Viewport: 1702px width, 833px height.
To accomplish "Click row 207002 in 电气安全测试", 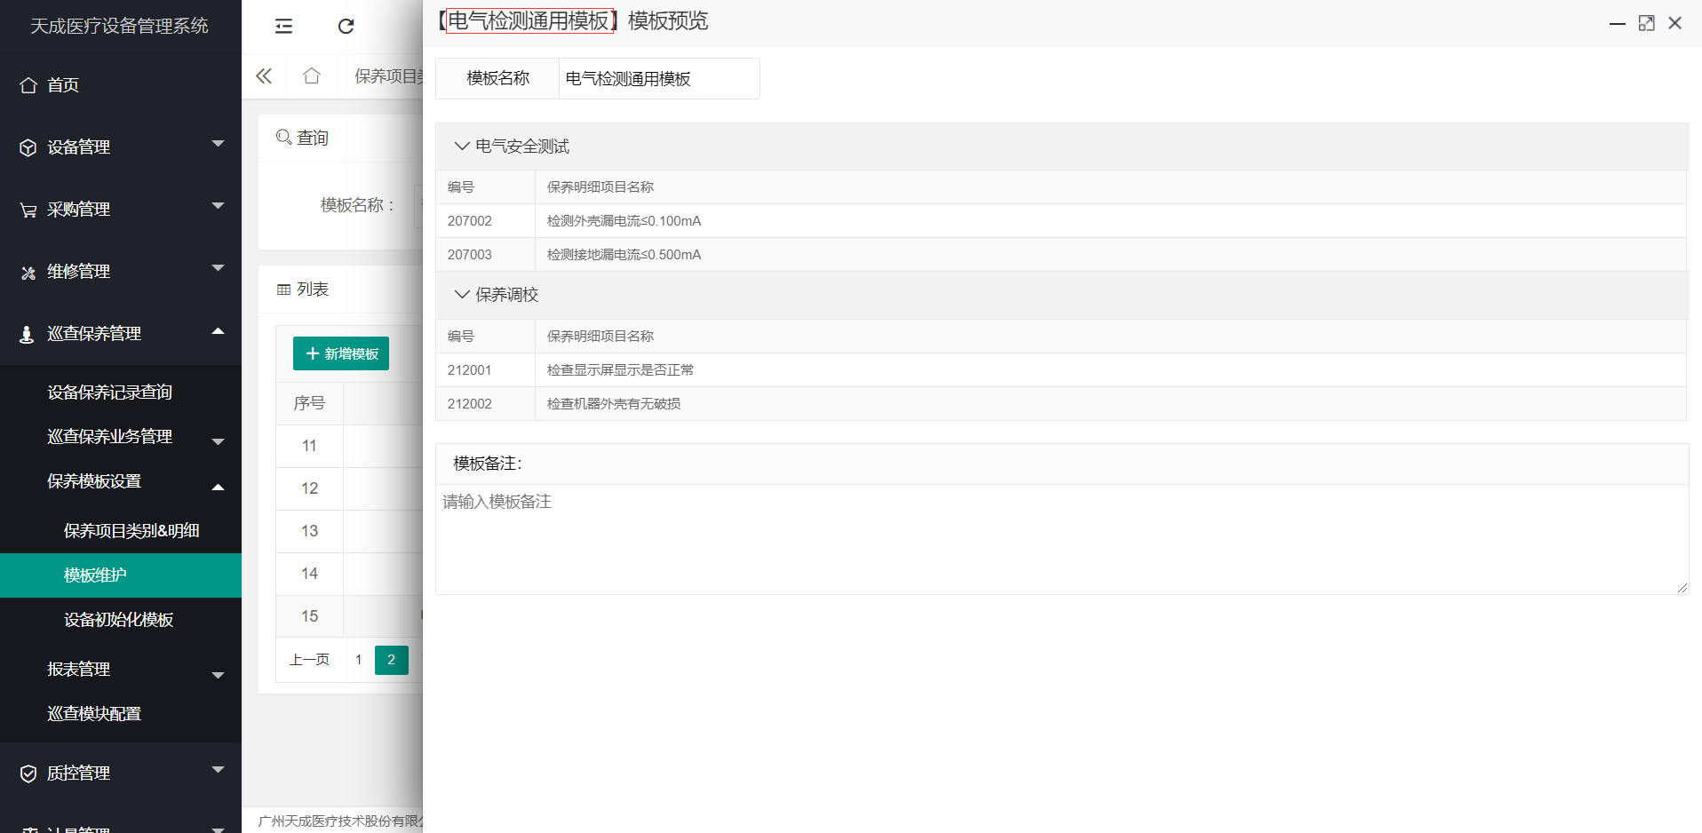I will pos(1061,220).
